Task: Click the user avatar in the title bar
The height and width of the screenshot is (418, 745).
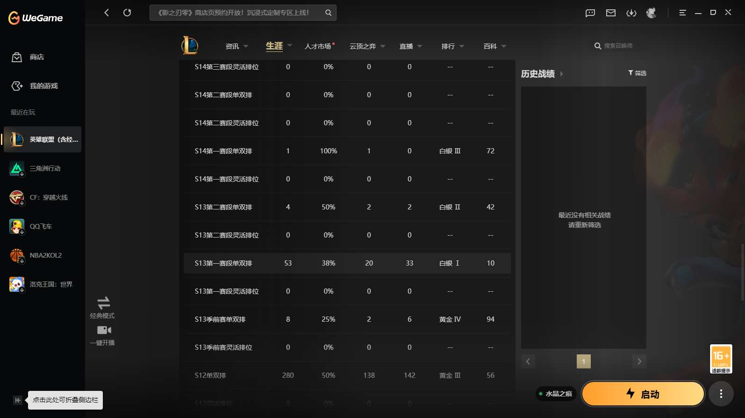Action: [x=652, y=13]
